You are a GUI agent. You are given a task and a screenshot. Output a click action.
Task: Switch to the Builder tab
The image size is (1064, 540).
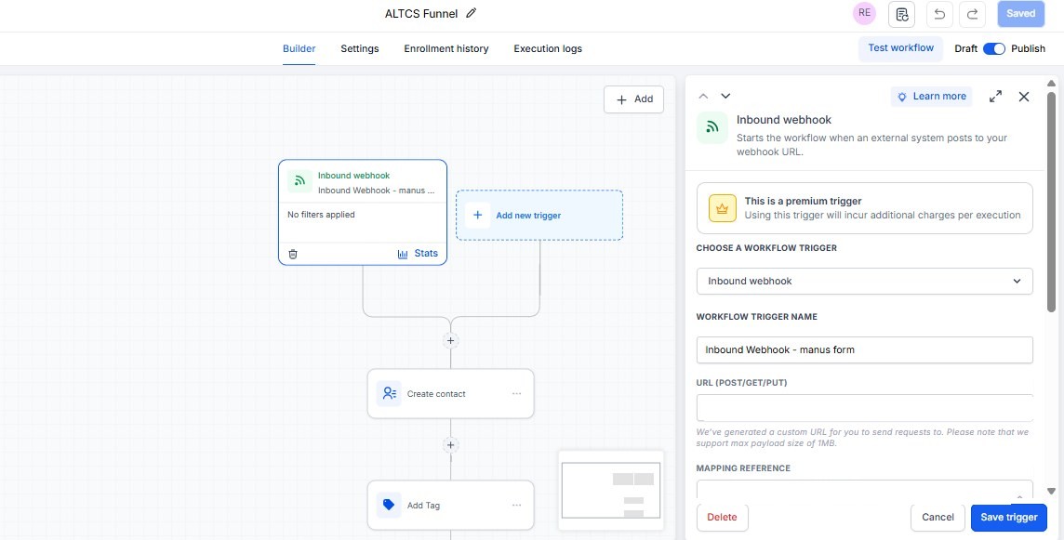tap(299, 49)
